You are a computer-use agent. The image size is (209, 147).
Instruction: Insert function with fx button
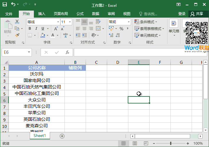tap(67, 52)
